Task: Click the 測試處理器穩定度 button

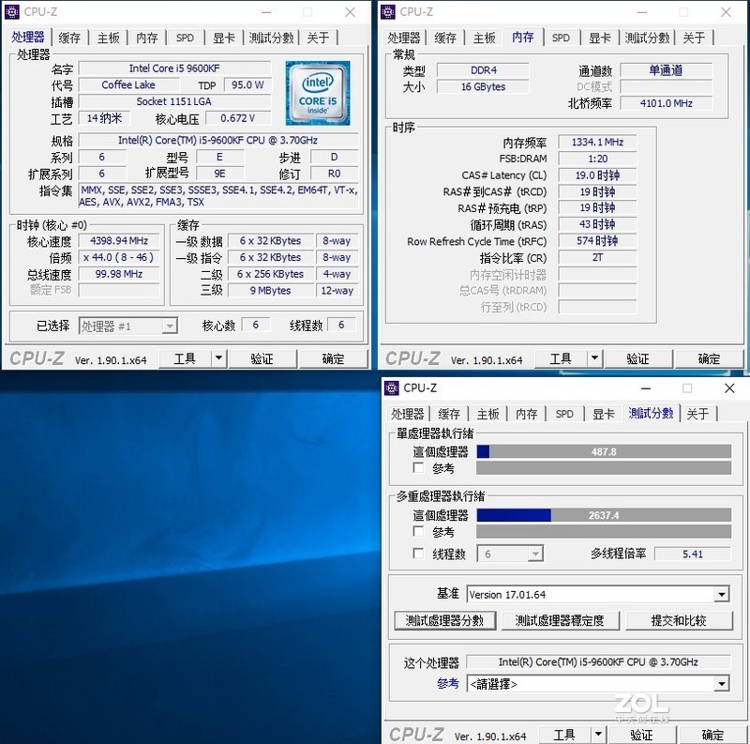Action: point(561,620)
